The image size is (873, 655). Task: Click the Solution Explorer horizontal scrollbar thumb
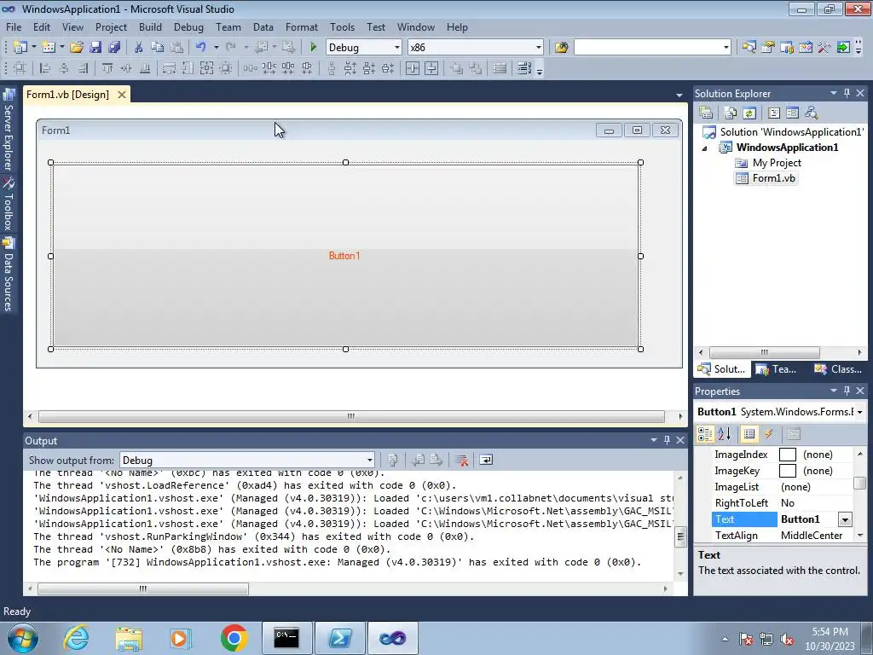click(765, 352)
